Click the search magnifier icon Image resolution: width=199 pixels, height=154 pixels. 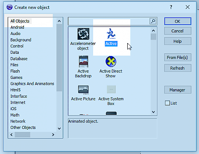click(153, 21)
